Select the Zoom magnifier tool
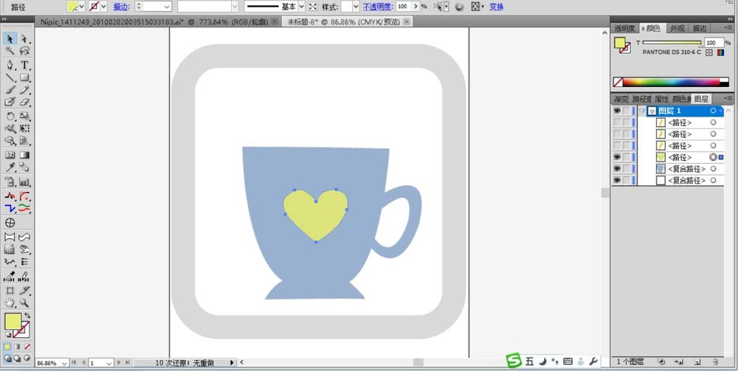This screenshot has height=371, width=738. [x=24, y=303]
